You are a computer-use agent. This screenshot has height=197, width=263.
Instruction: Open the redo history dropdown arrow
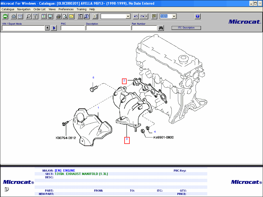[x=146, y=16]
